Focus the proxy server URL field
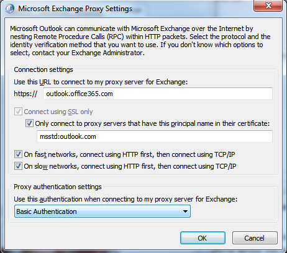Screen dimensions: 287x253 158,94
